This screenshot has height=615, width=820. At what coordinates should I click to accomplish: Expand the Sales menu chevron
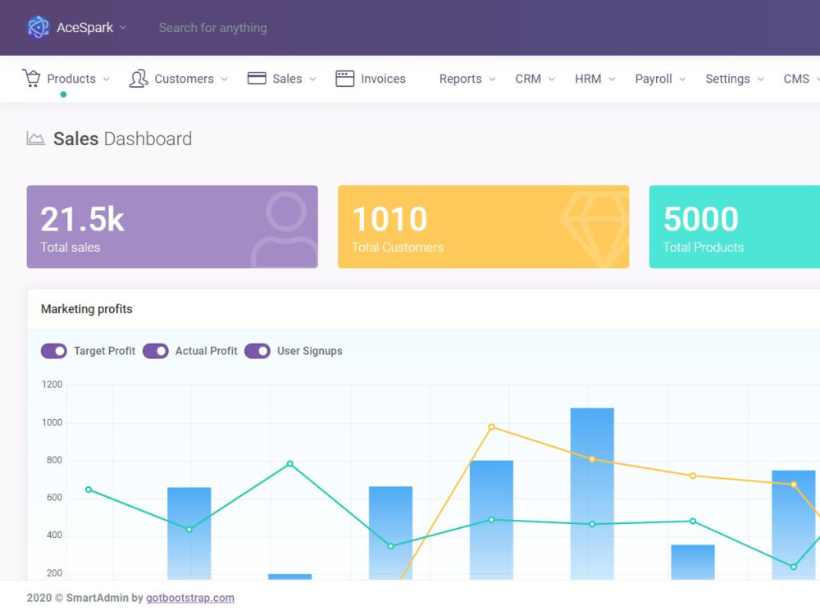[x=312, y=79]
